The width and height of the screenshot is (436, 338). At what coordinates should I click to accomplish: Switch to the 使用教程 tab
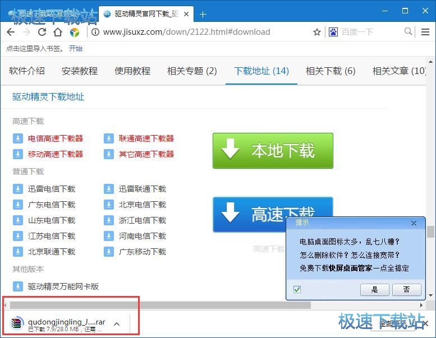tap(132, 71)
